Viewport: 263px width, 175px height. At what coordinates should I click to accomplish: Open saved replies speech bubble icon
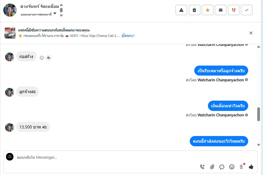point(222,167)
